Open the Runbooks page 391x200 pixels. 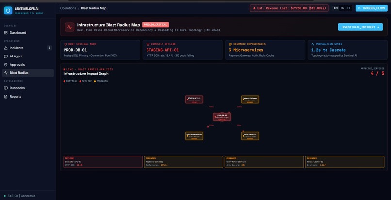coord(28,88)
